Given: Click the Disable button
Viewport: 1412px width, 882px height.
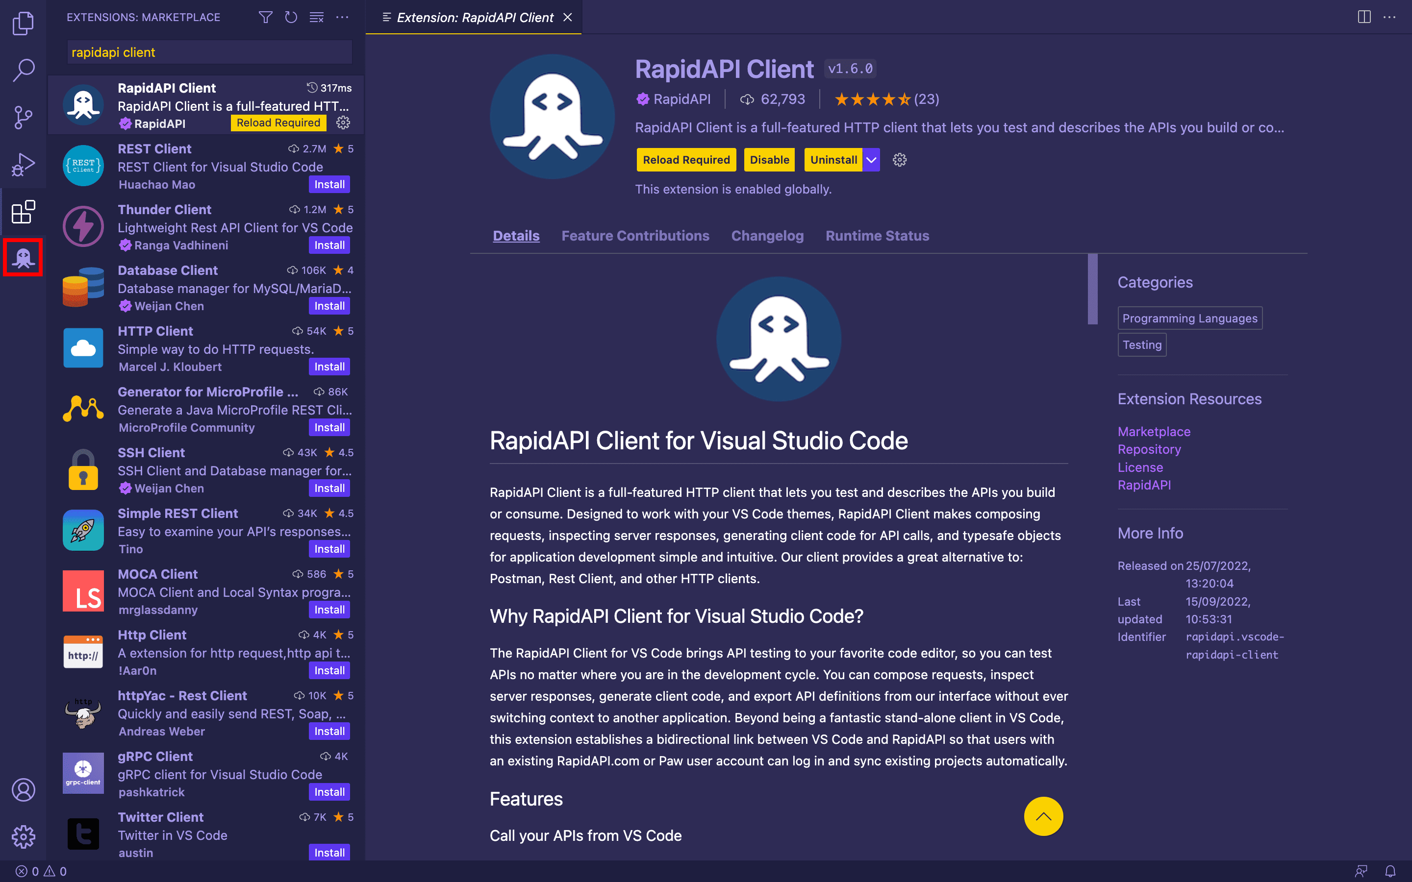Looking at the screenshot, I should tap(770, 160).
